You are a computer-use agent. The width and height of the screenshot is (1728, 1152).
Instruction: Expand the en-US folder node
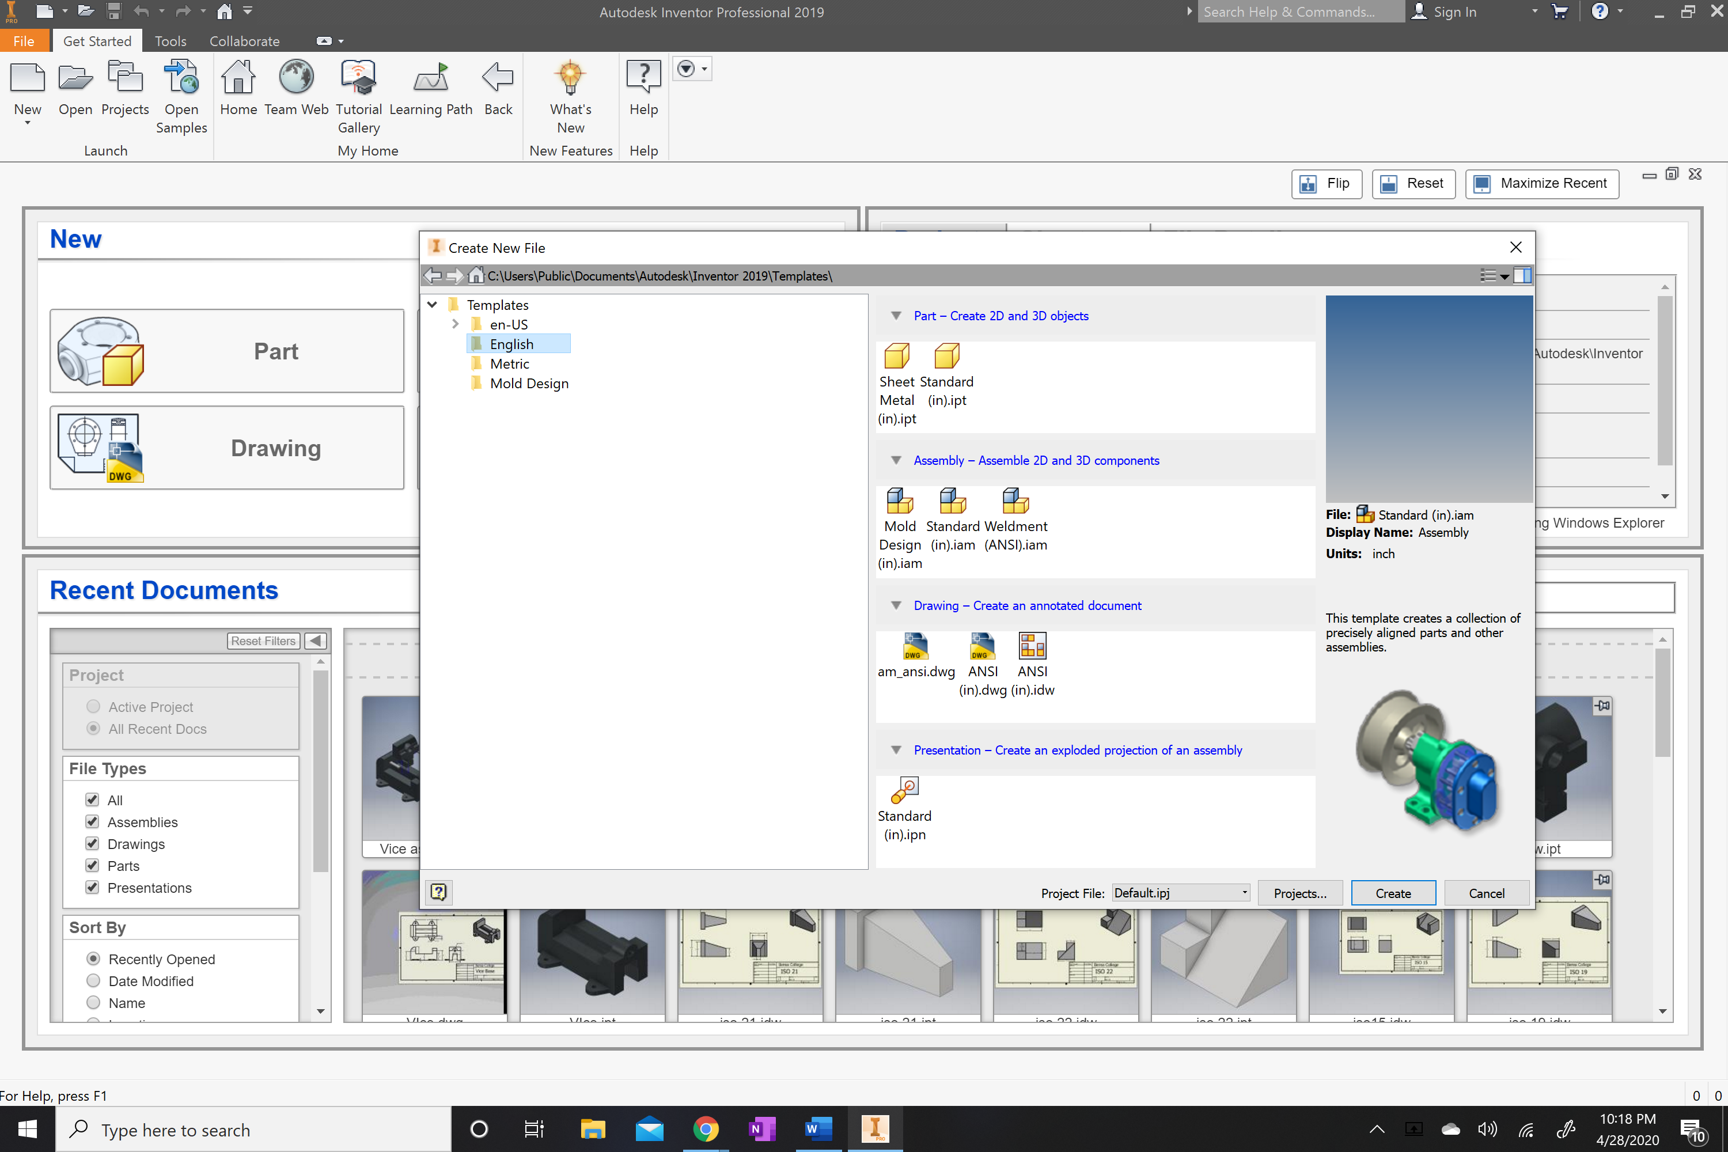coord(456,324)
